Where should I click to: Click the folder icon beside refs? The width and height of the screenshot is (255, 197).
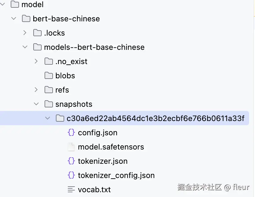[x=48, y=90]
